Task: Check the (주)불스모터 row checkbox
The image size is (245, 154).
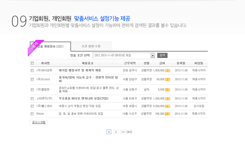Action: (x=32, y=106)
